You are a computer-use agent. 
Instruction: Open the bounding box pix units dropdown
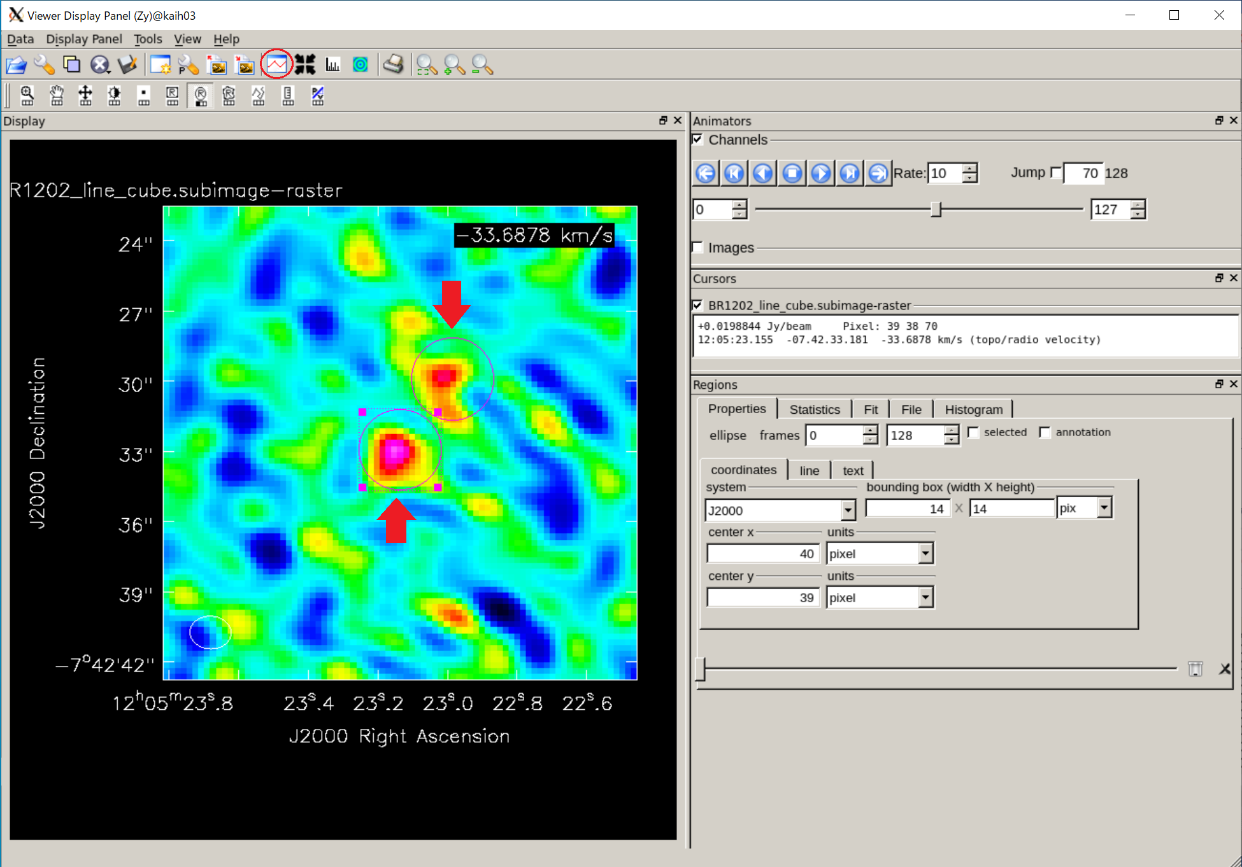[x=1104, y=507]
